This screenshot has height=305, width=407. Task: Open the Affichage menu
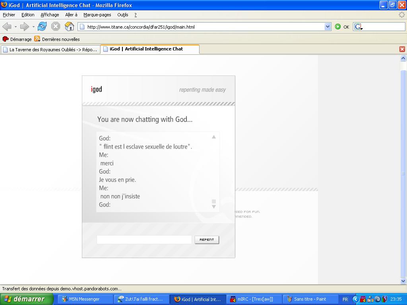(x=50, y=15)
